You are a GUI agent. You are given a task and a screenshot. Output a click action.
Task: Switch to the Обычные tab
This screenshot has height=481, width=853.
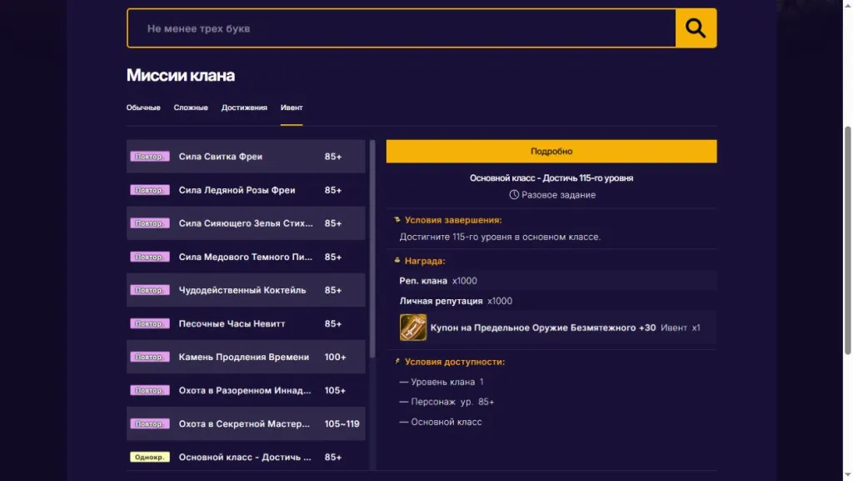143,108
